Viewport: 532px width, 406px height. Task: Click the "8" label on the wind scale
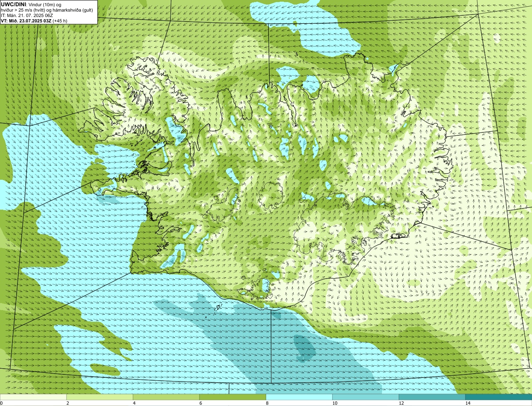[267, 403]
